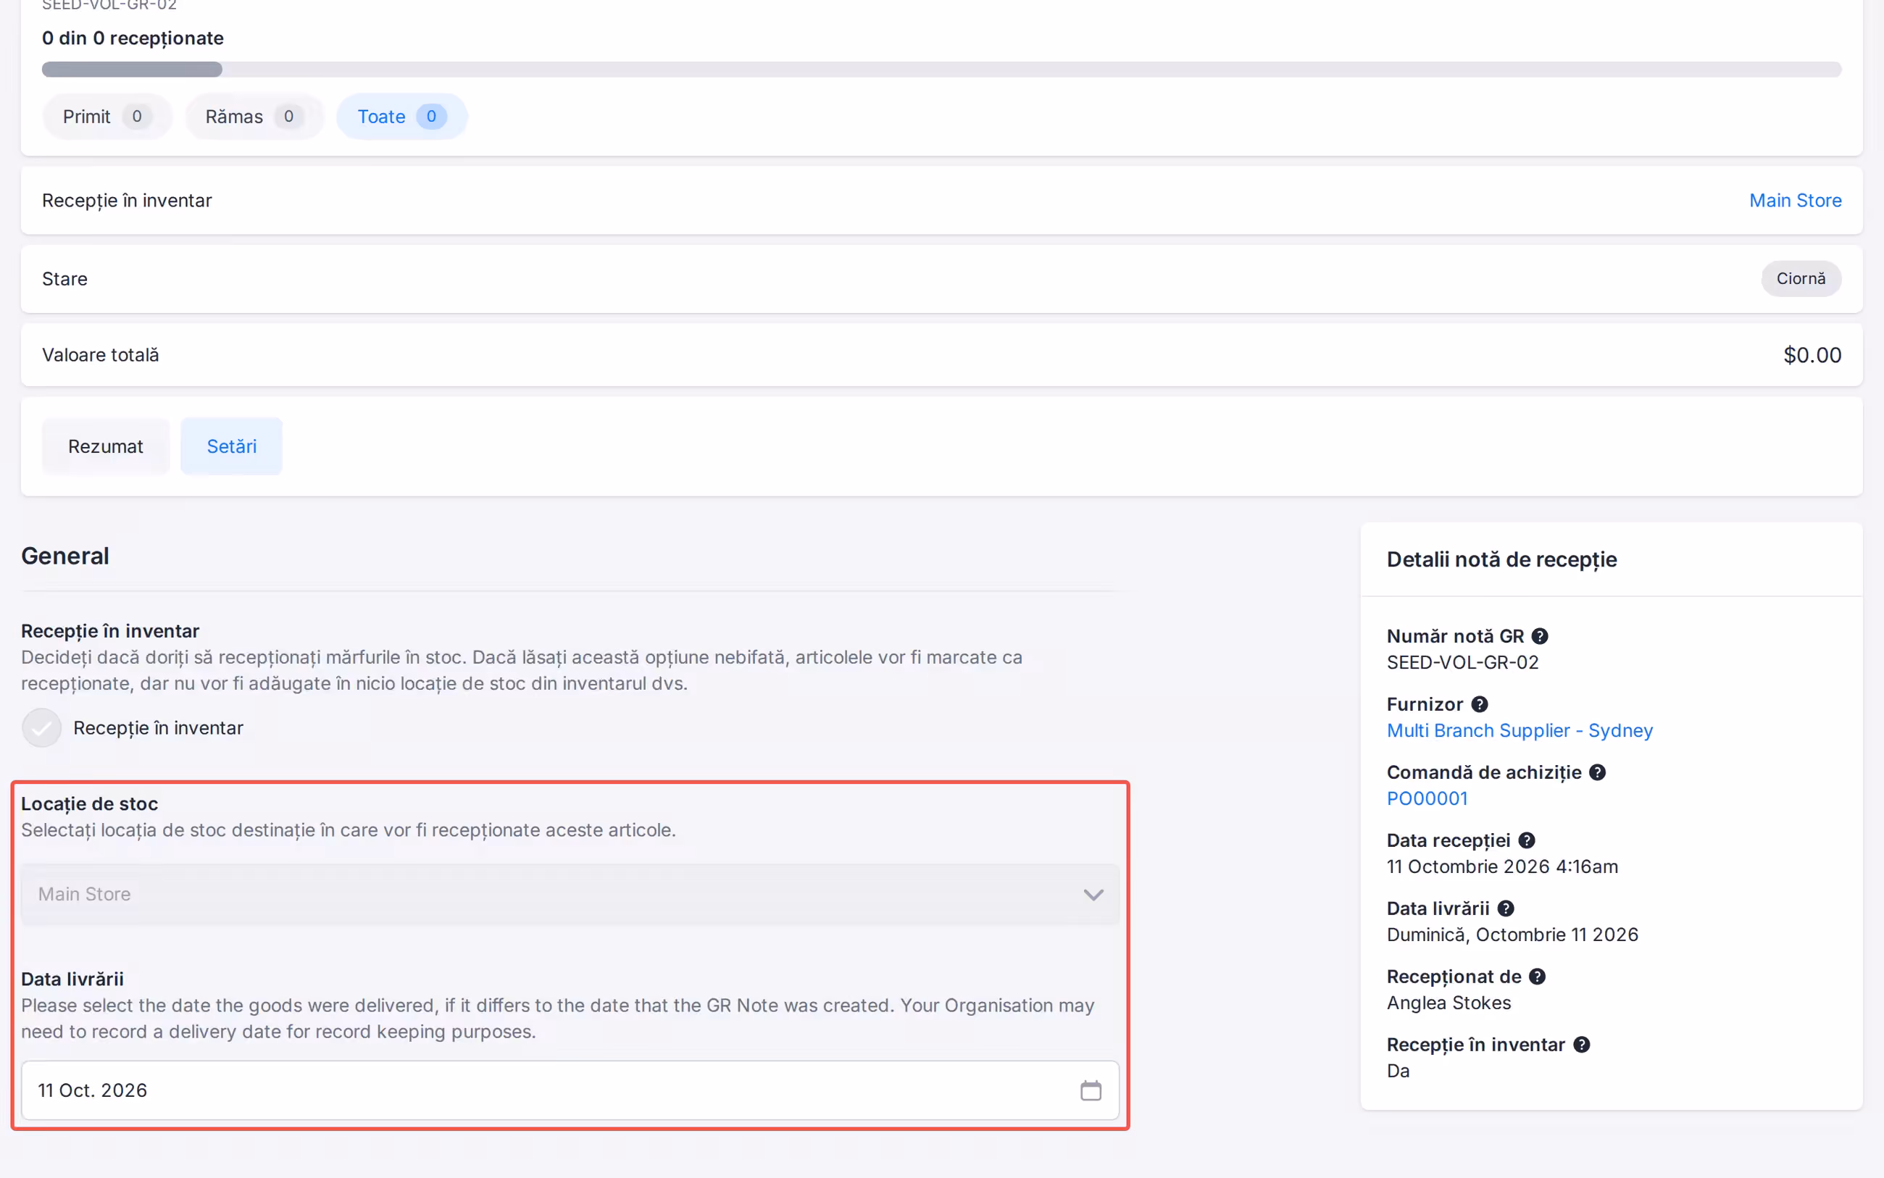The height and width of the screenshot is (1178, 1884).
Task: Click help icon next to Comandă de achiziție
Action: tap(1596, 772)
